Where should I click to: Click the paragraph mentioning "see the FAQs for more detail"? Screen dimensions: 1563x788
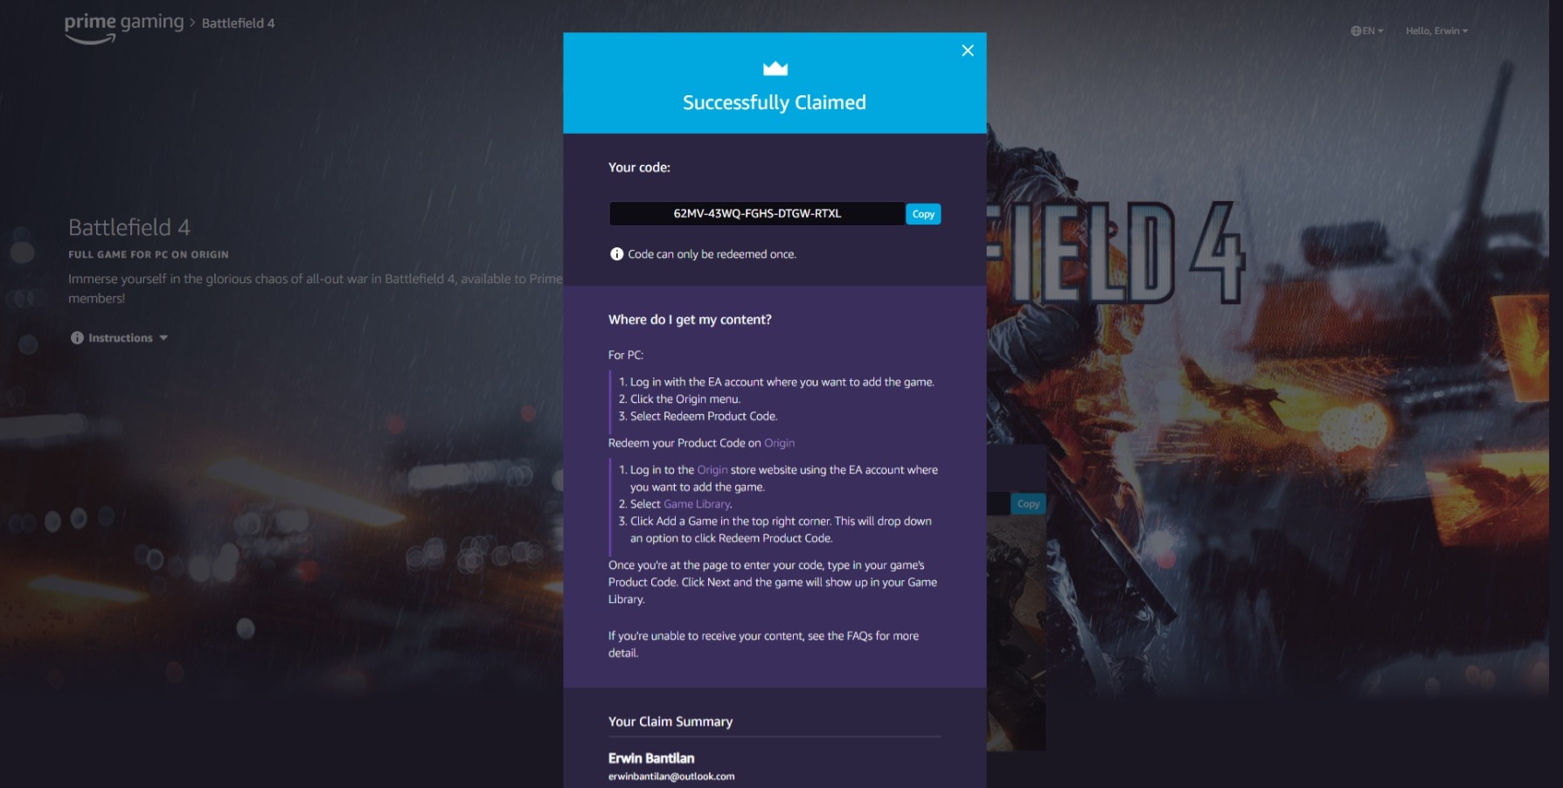764,645
